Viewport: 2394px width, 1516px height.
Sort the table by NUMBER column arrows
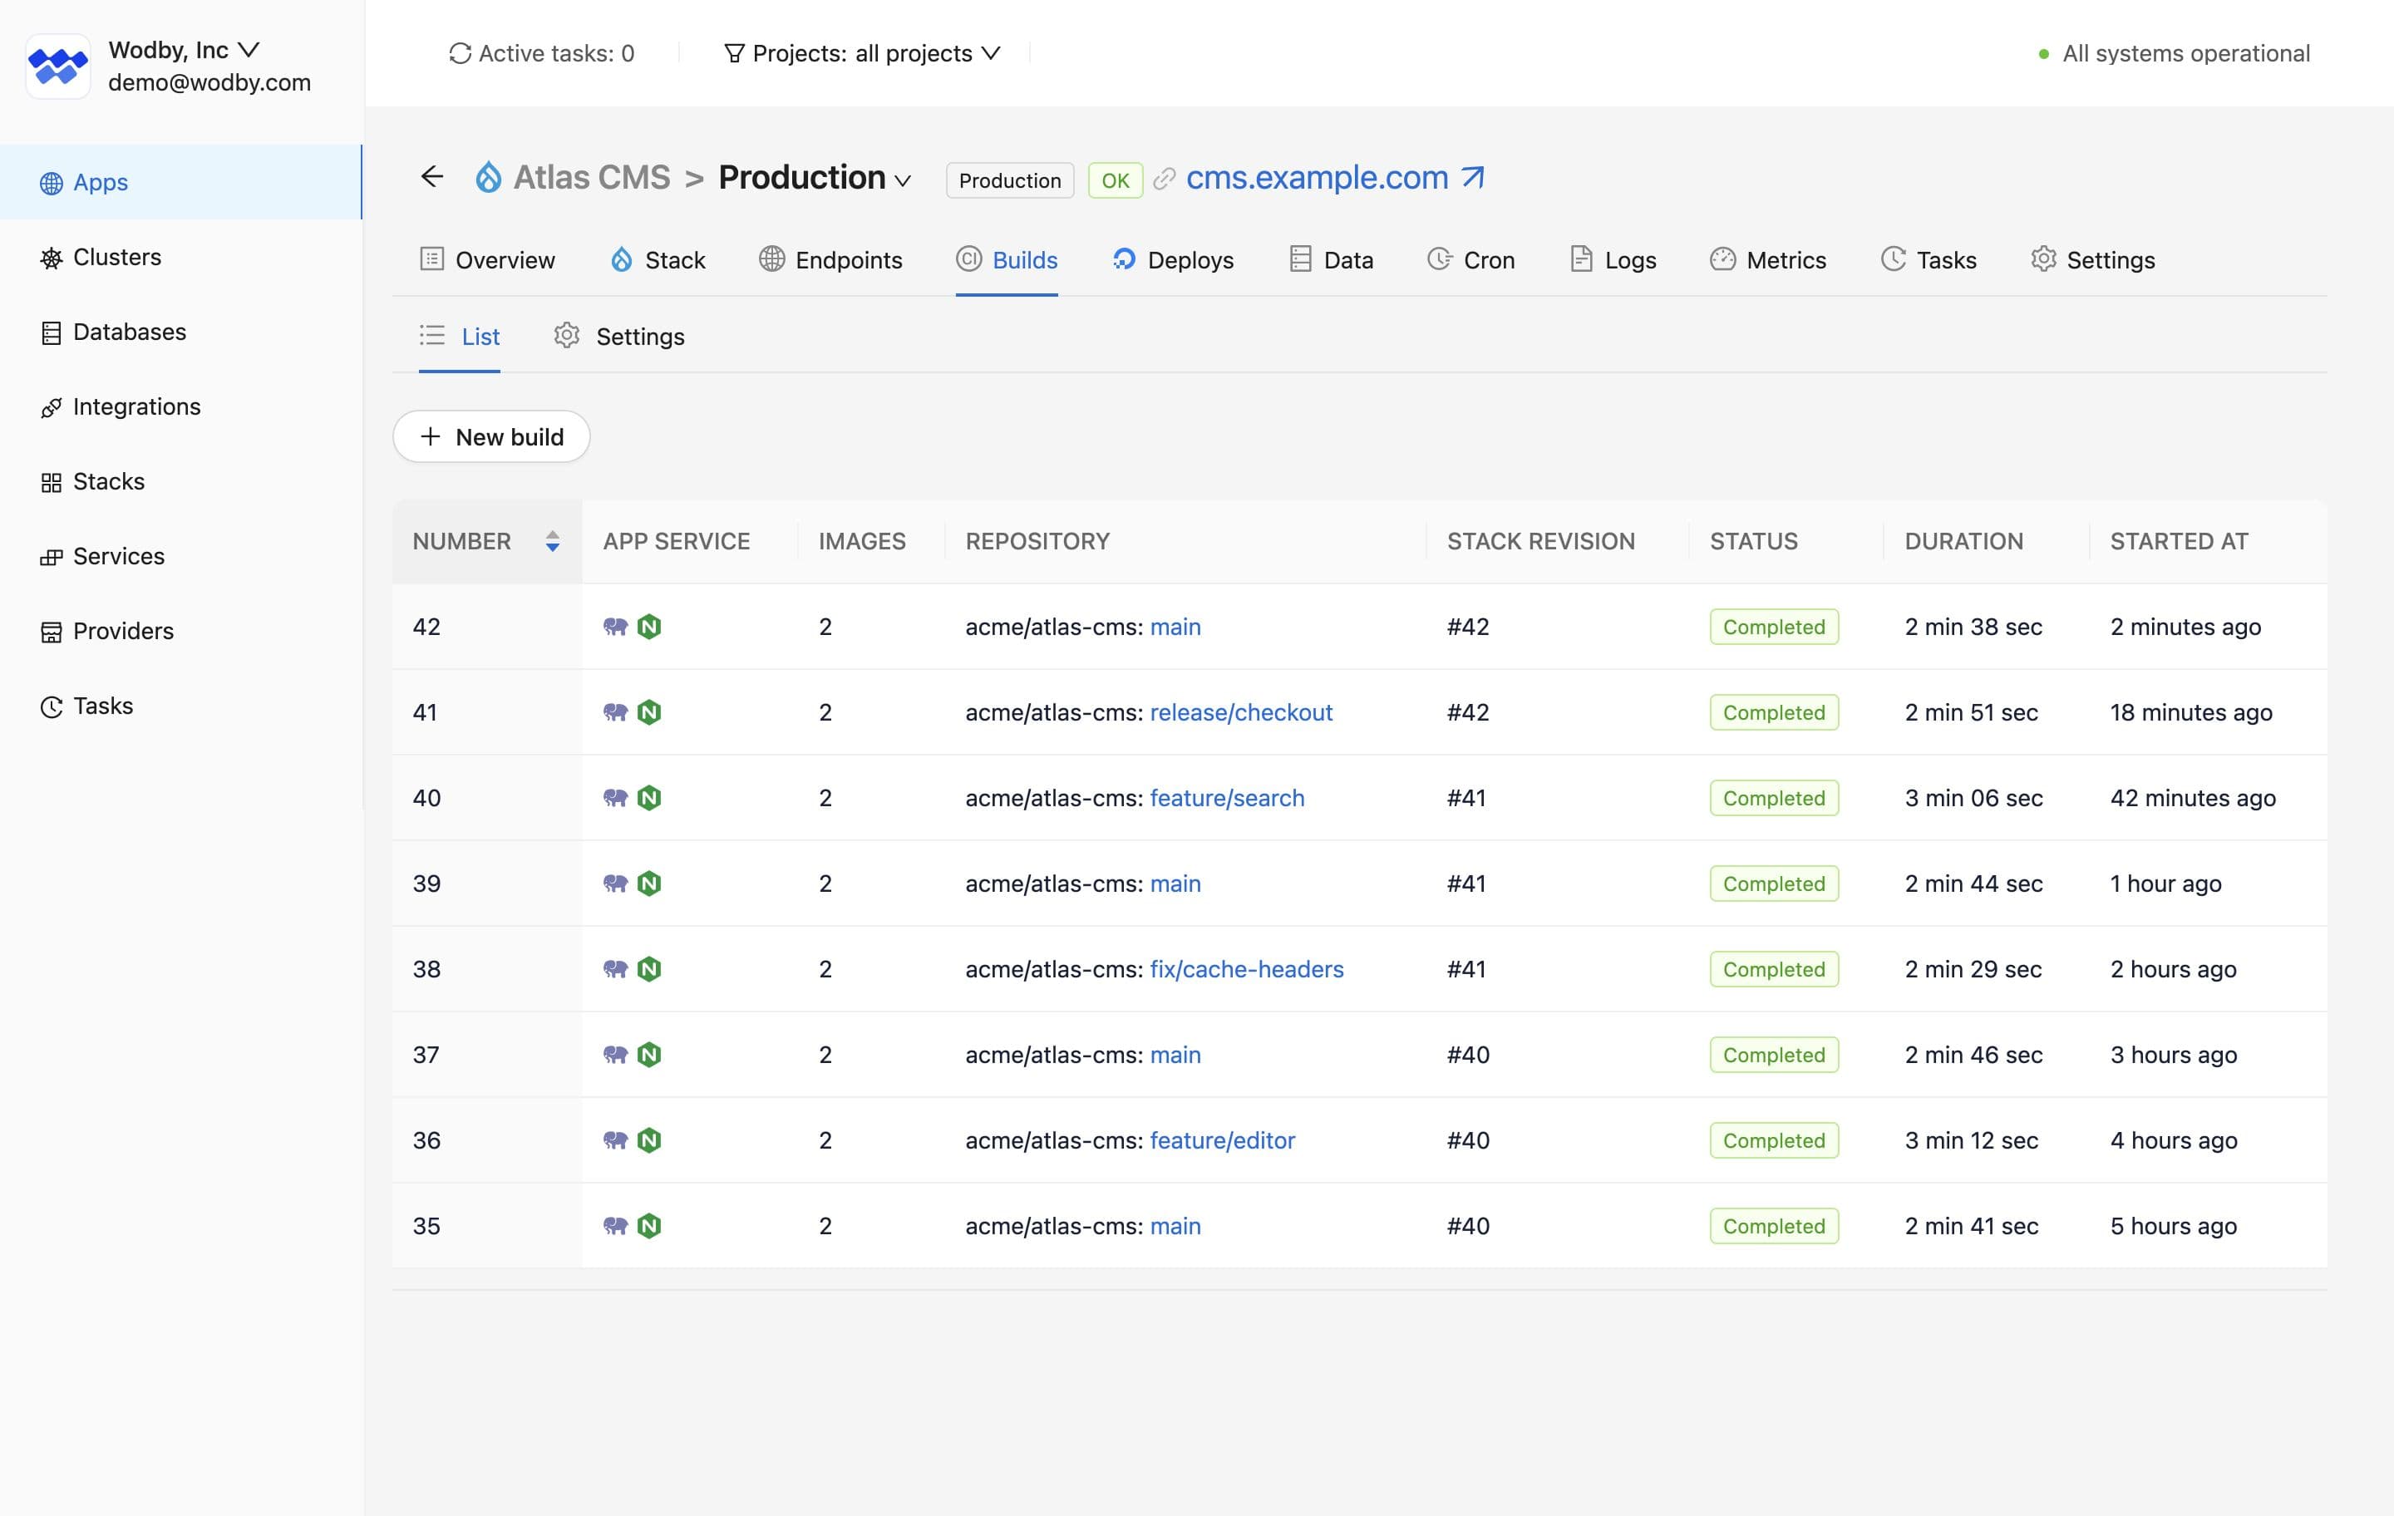point(553,541)
